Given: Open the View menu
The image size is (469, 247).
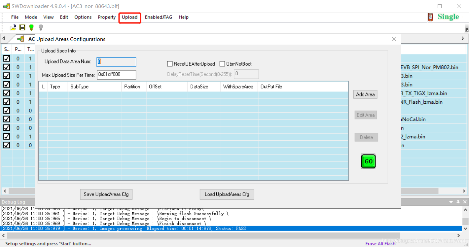Looking at the screenshot, I should tap(49, 17).
